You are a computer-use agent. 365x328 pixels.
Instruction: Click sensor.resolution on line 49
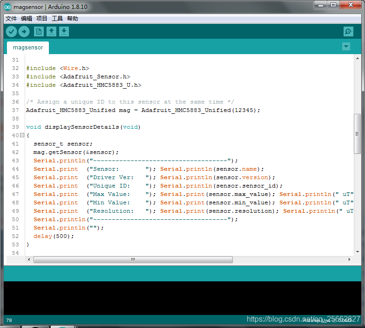point(240,211)
